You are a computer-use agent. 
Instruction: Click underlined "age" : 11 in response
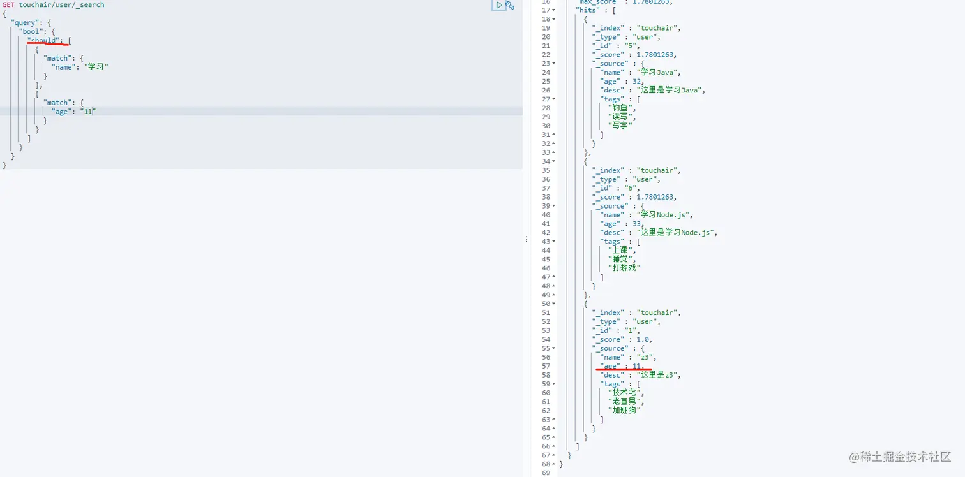coord(622,367)
